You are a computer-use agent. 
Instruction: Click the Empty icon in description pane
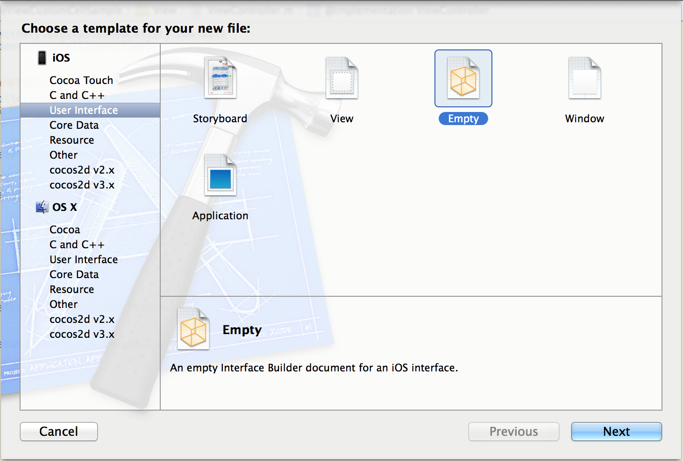coord(193,329)
